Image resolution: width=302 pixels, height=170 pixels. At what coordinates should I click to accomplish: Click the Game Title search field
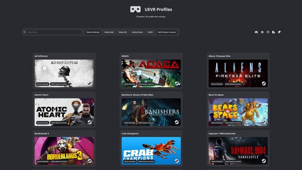pos(54,32)
